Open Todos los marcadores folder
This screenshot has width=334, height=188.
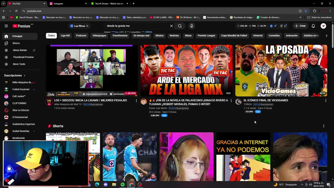319,17
